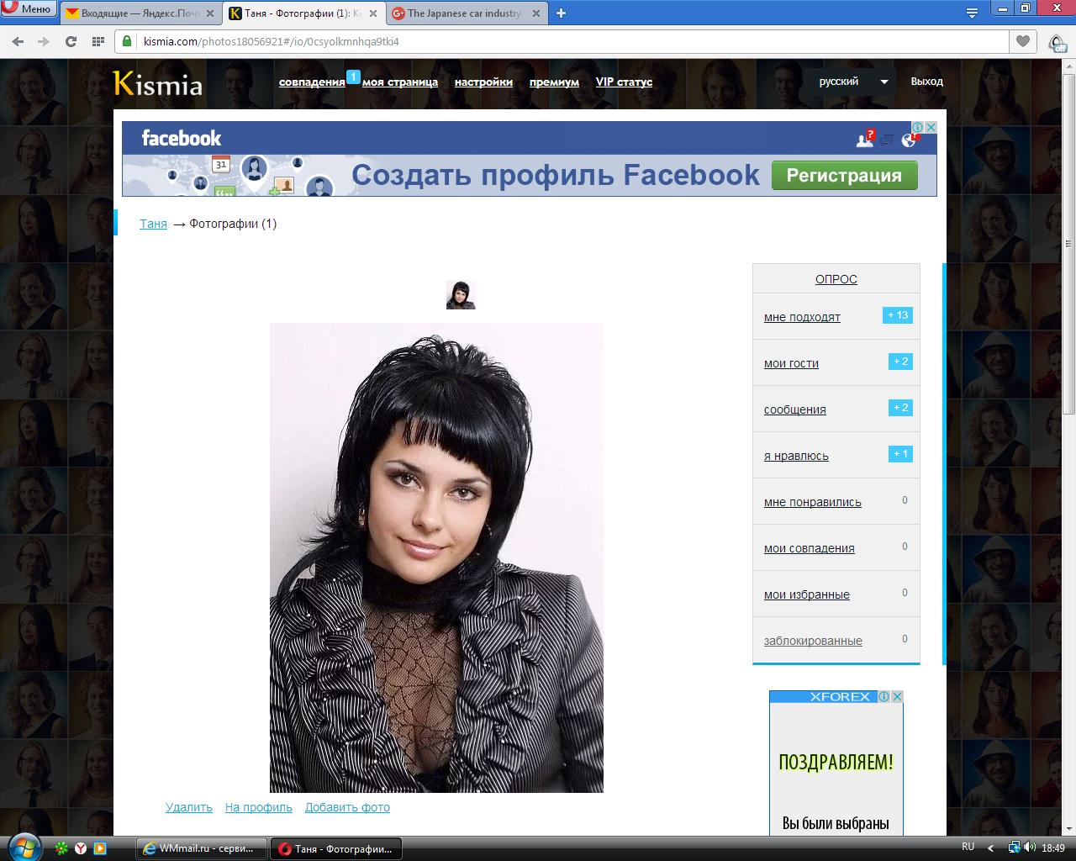Open я нравлюсь list
The width and height of the screenshot is (1076, 861).
[796, 456]
